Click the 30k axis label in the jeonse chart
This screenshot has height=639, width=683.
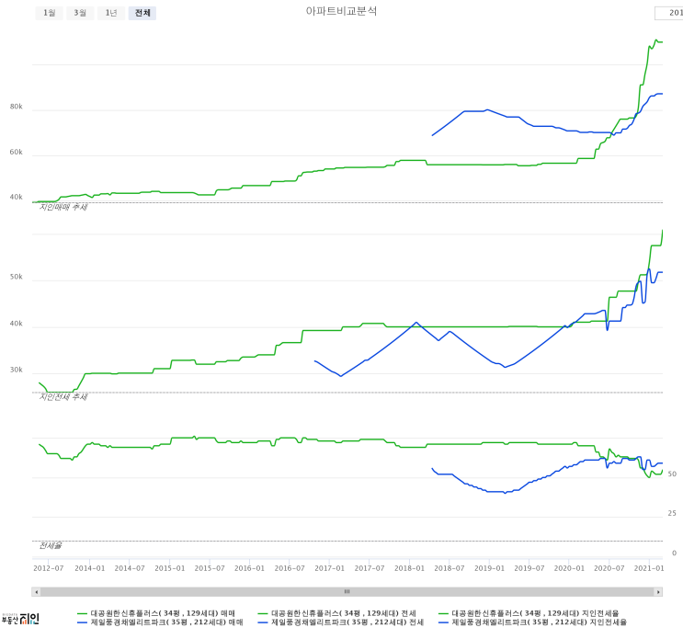click(x=17, y=370)
